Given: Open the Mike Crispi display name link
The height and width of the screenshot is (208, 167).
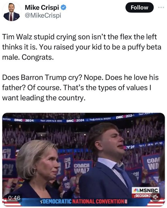Looking at the screenshot, I should 42,8.
